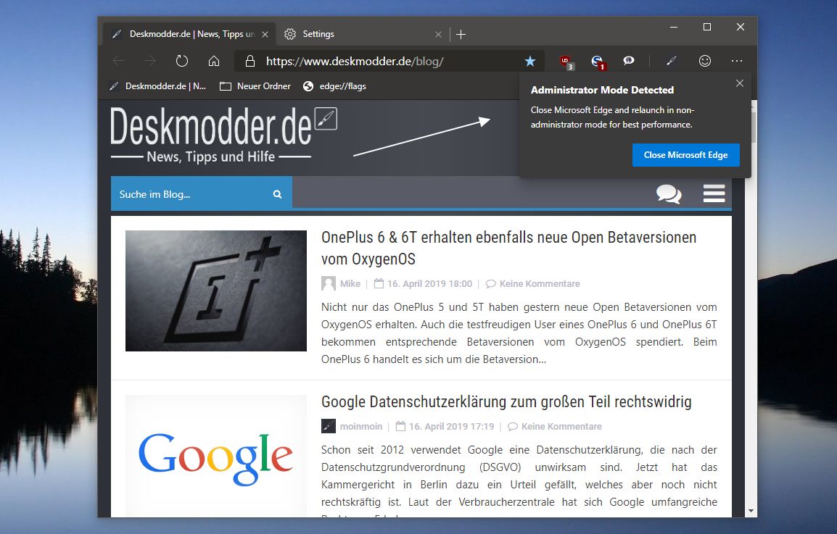View site info via the padlock icon
This screenshot has width=837, height=534.
pos(250,62)
